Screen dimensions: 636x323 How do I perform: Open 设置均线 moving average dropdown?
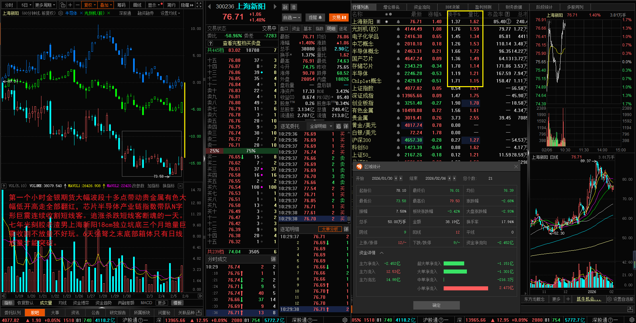170,13
